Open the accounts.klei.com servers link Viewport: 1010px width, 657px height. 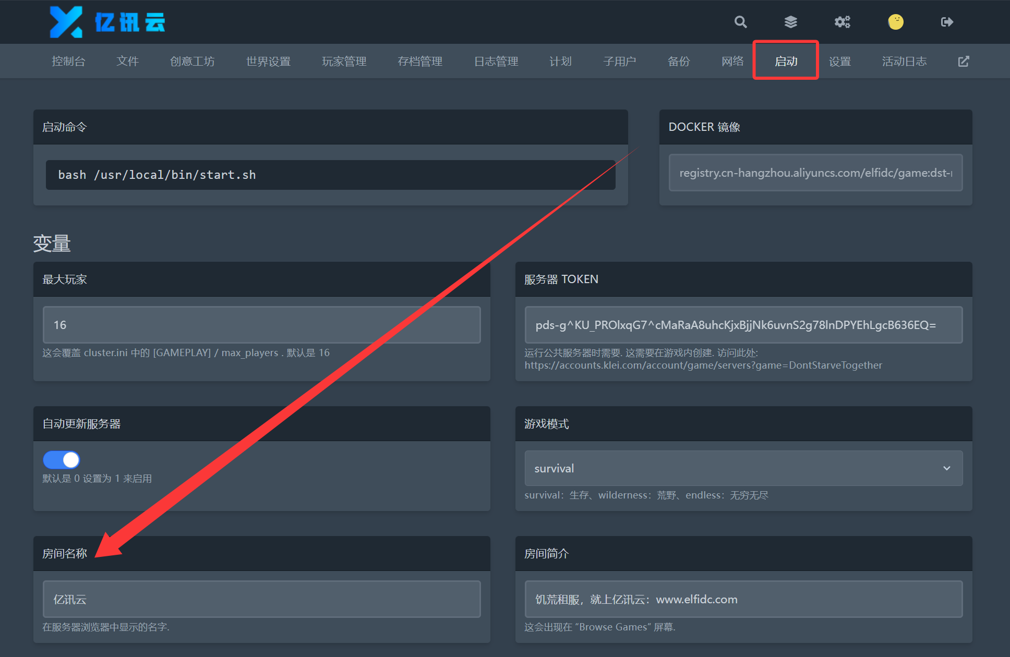703,365
